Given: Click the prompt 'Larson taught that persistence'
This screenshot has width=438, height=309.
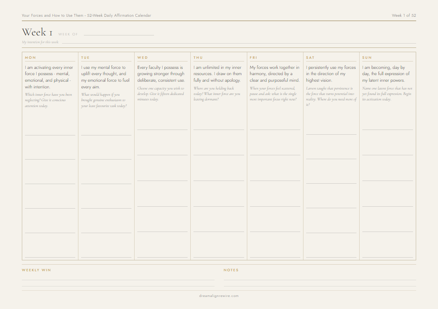Looking at the screenshot, I should click(331, 97).
